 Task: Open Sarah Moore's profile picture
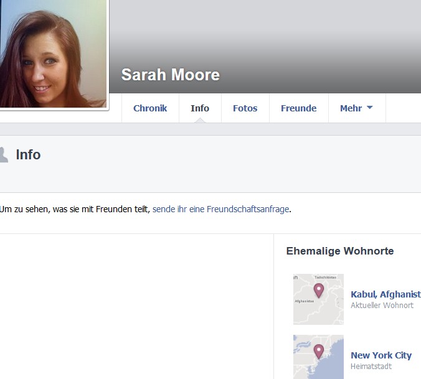click(53, 54)
